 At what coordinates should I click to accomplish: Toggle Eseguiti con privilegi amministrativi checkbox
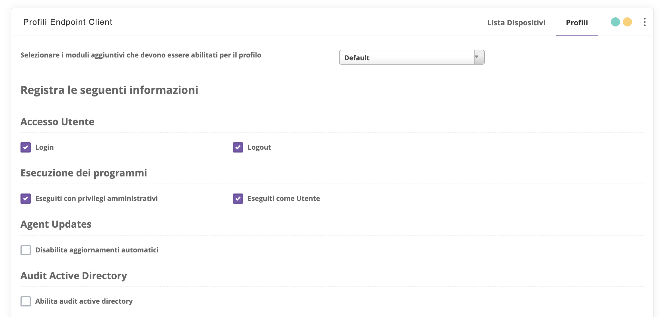(26, 199)
